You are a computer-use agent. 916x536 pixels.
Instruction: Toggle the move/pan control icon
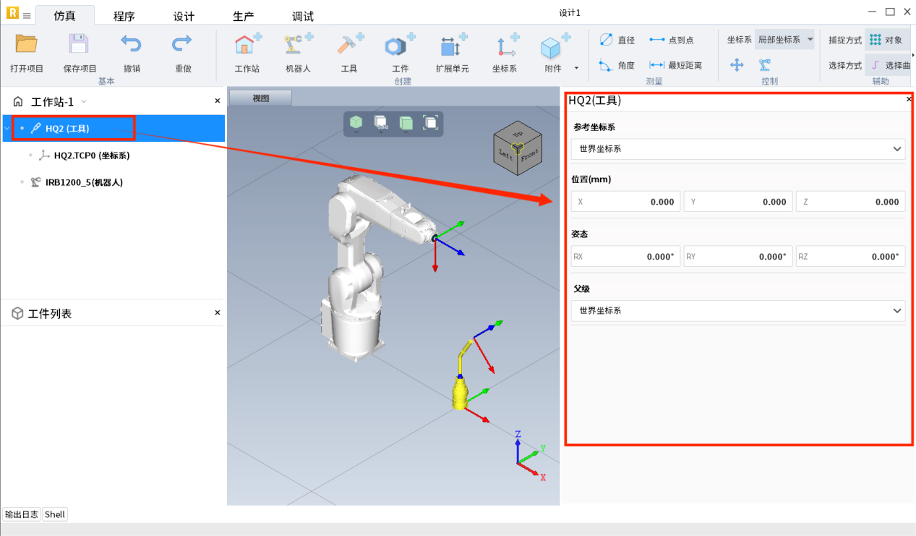737,65
